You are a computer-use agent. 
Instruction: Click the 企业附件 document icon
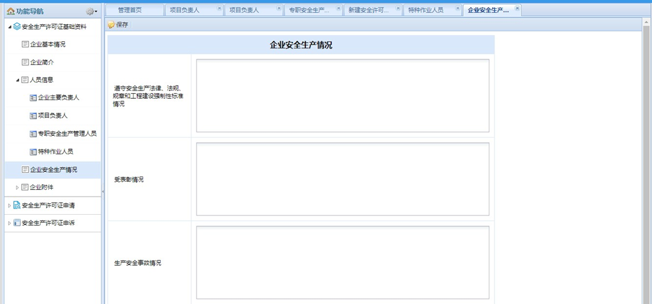[x=26, y=187]
